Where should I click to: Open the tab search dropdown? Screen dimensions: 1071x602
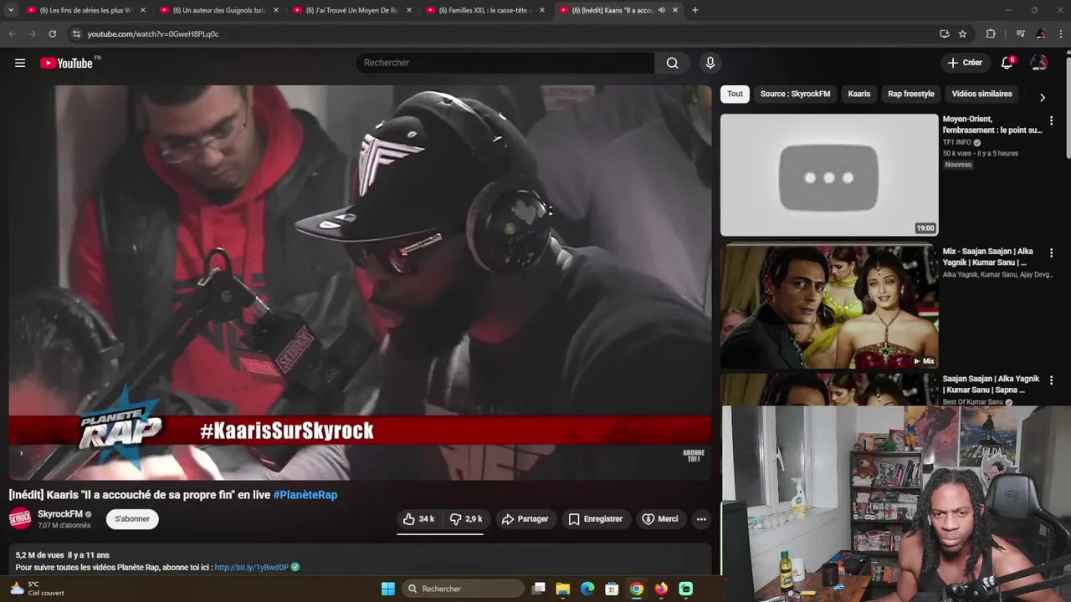pyautogui.click(x=11, y=10)
